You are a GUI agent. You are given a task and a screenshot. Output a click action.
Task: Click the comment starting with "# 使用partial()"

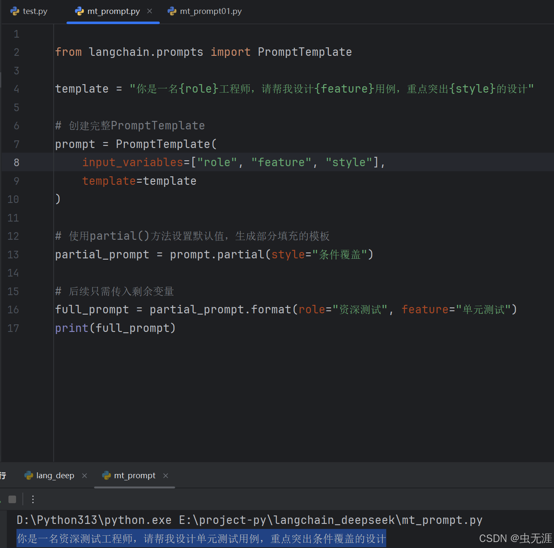pos(193,236)
